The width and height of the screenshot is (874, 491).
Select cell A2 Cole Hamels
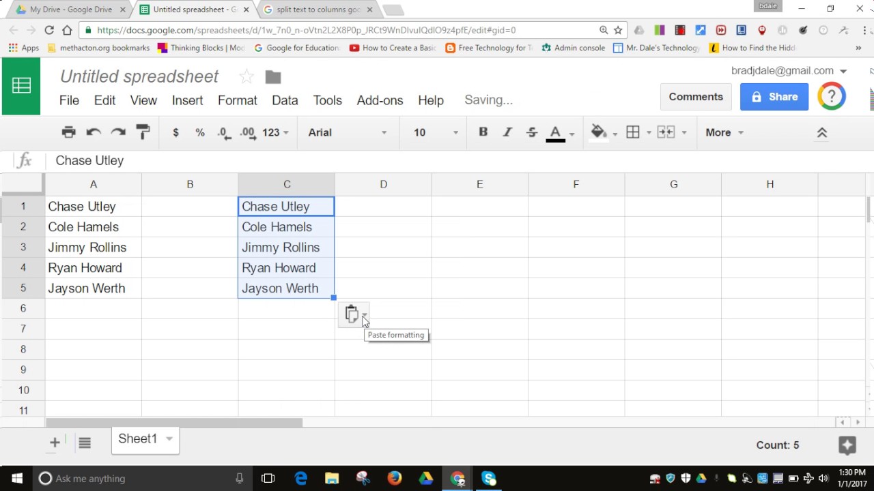[x=94, y=227]
